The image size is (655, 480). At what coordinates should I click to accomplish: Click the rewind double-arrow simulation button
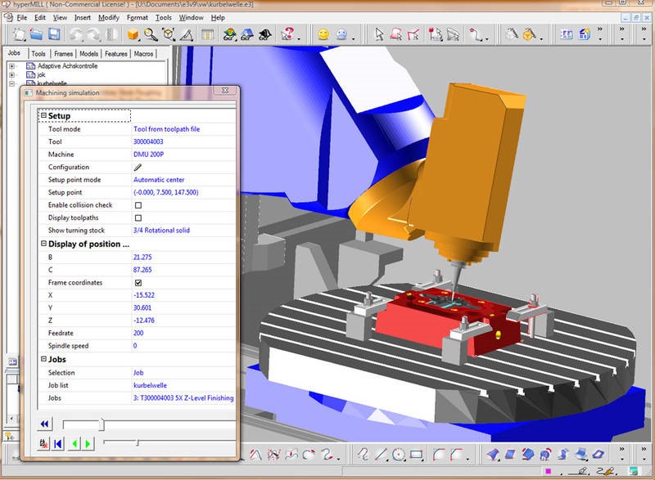click(x=44, y=424)
